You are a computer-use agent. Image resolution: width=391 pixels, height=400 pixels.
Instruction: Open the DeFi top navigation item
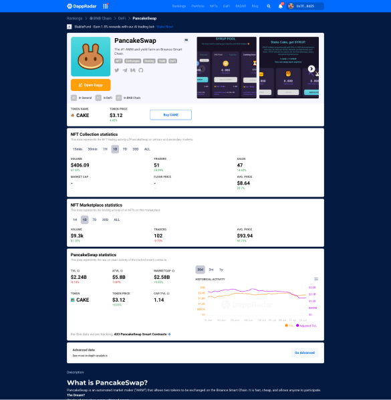[x=227, y=6]
